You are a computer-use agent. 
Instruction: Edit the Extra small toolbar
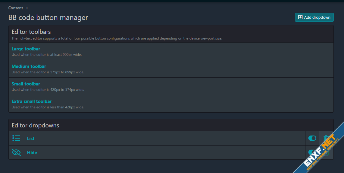coord(32,101)
